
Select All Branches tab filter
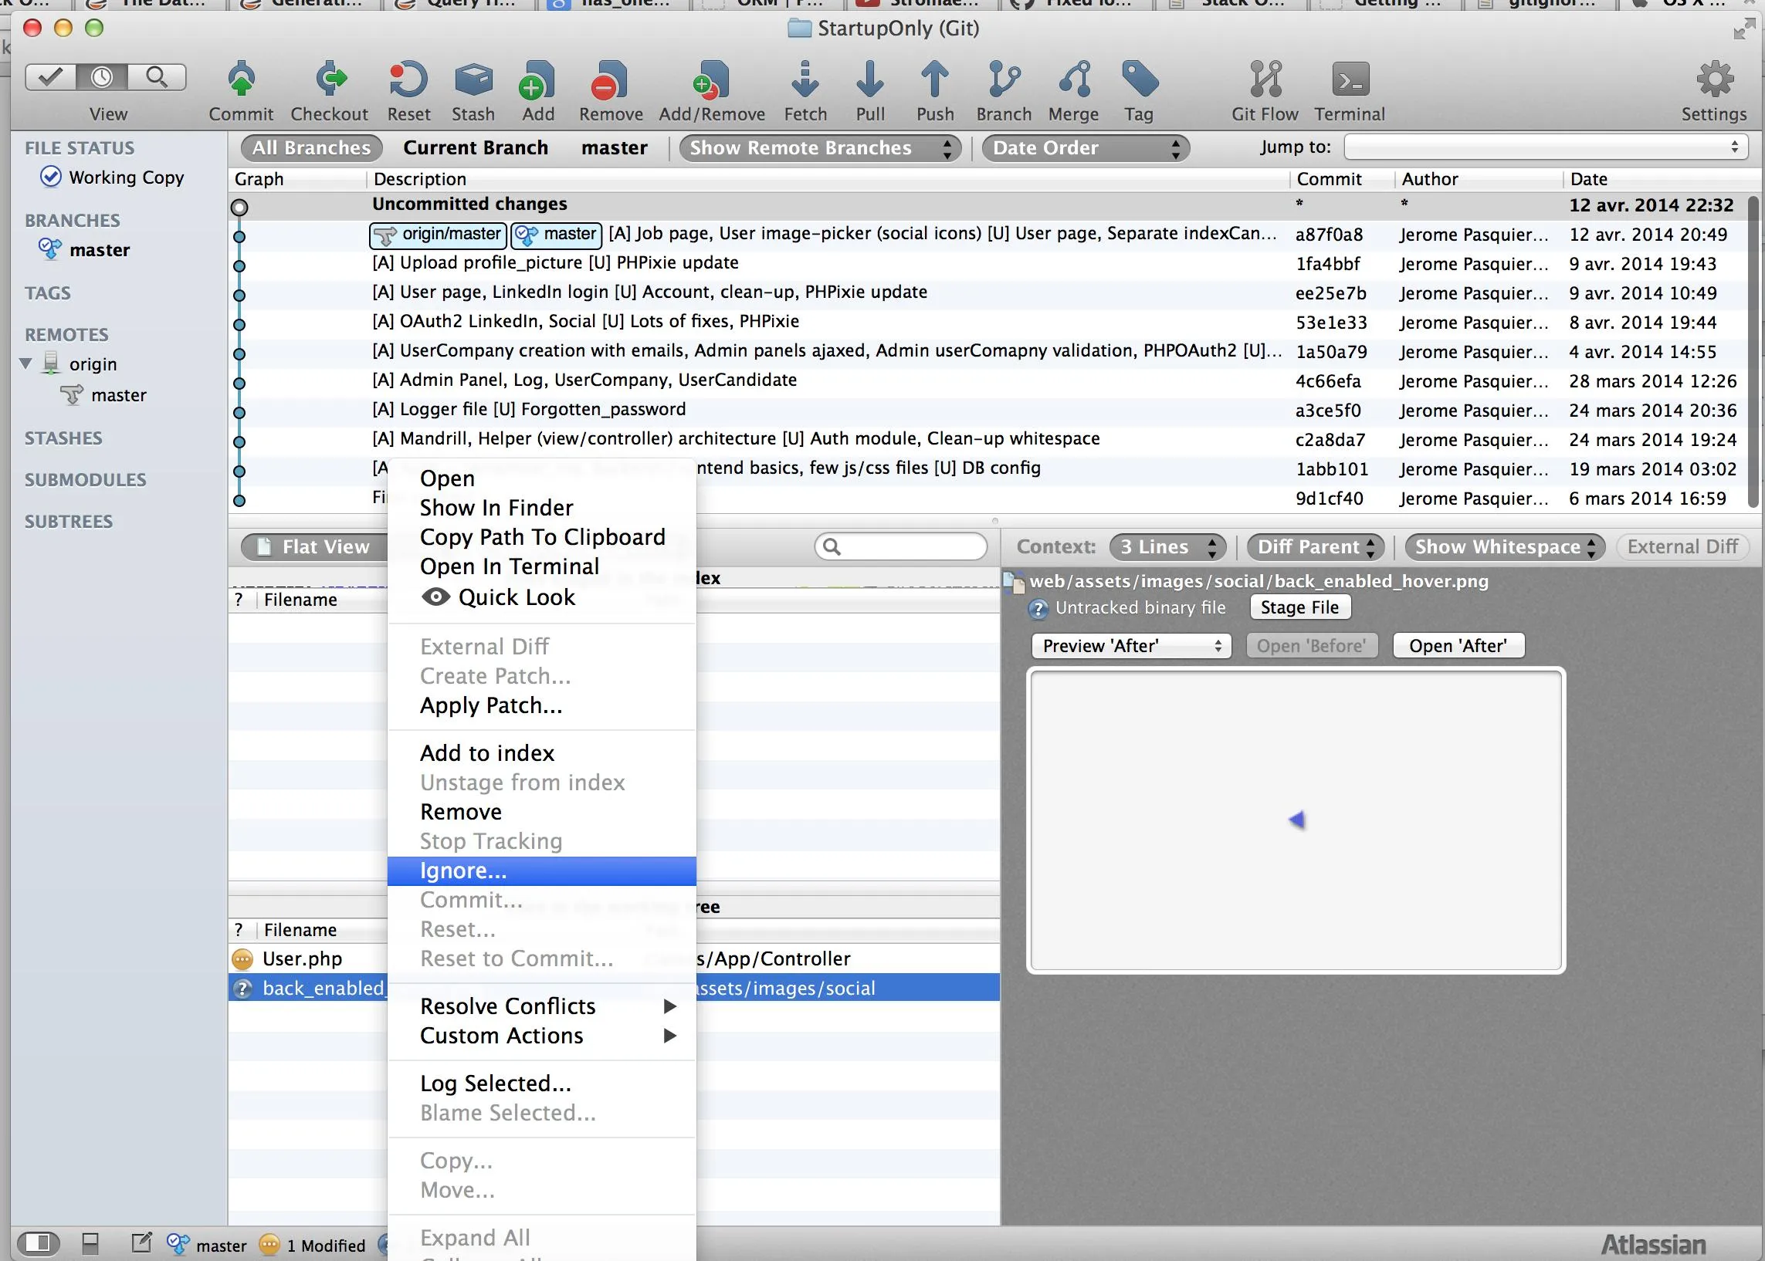[x=311, y=146]
